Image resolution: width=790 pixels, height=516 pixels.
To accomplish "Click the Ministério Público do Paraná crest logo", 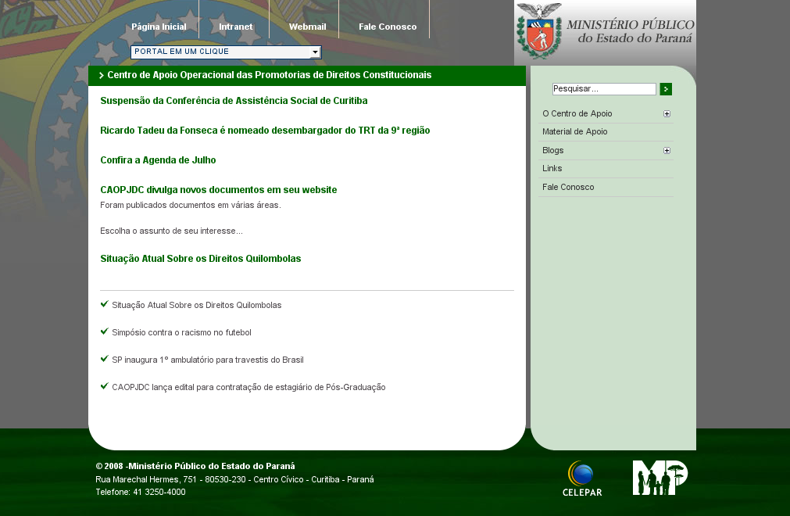I will coord(540,33).
